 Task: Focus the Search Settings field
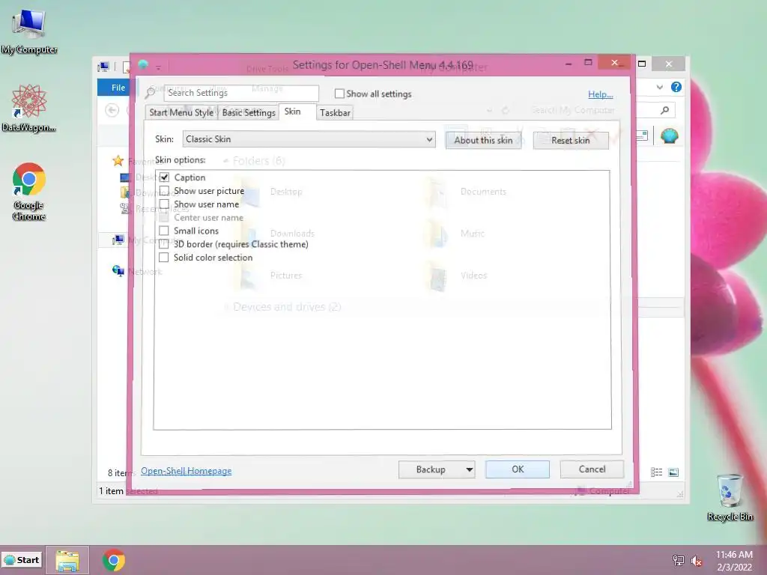pos(241,93)
